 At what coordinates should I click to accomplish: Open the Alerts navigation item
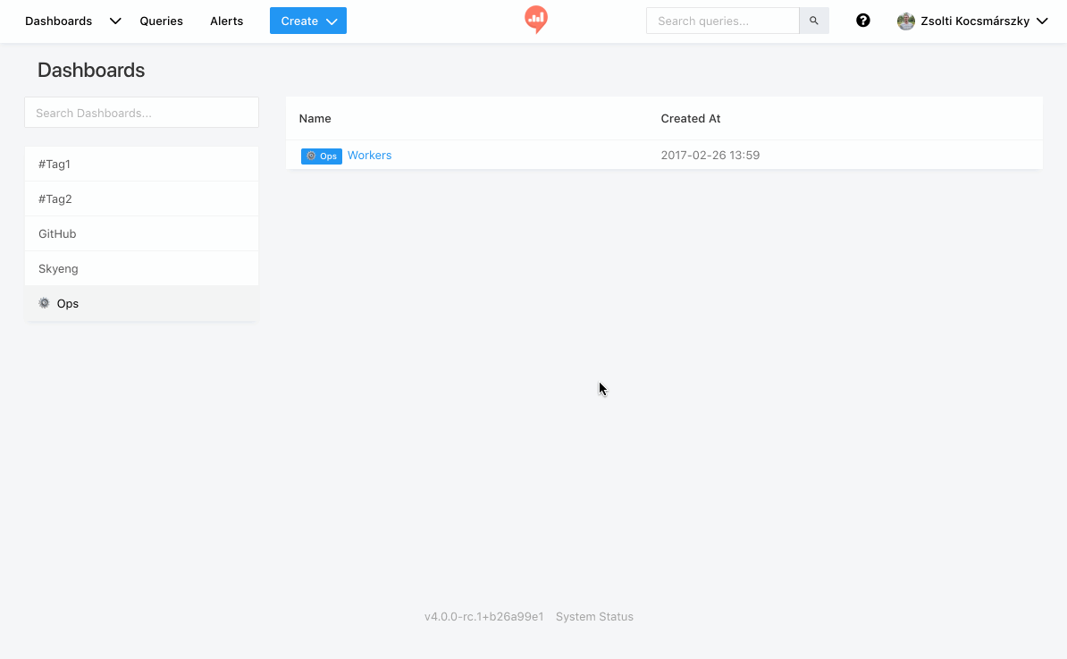(x=226, y=21)
